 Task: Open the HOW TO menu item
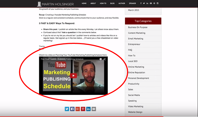(x=103, y=3)
